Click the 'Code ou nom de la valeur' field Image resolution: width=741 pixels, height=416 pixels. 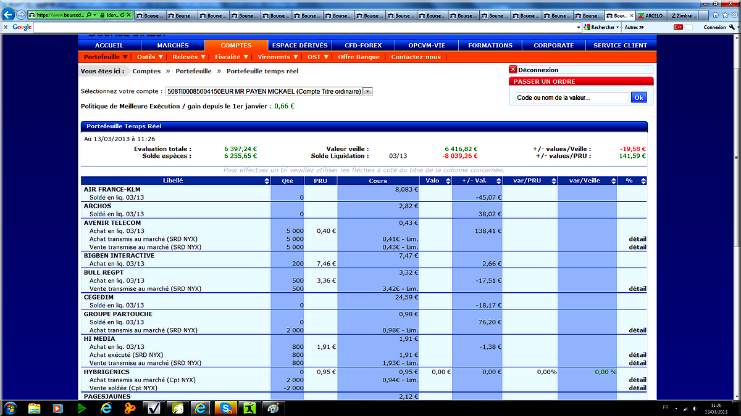click(571, 97)
